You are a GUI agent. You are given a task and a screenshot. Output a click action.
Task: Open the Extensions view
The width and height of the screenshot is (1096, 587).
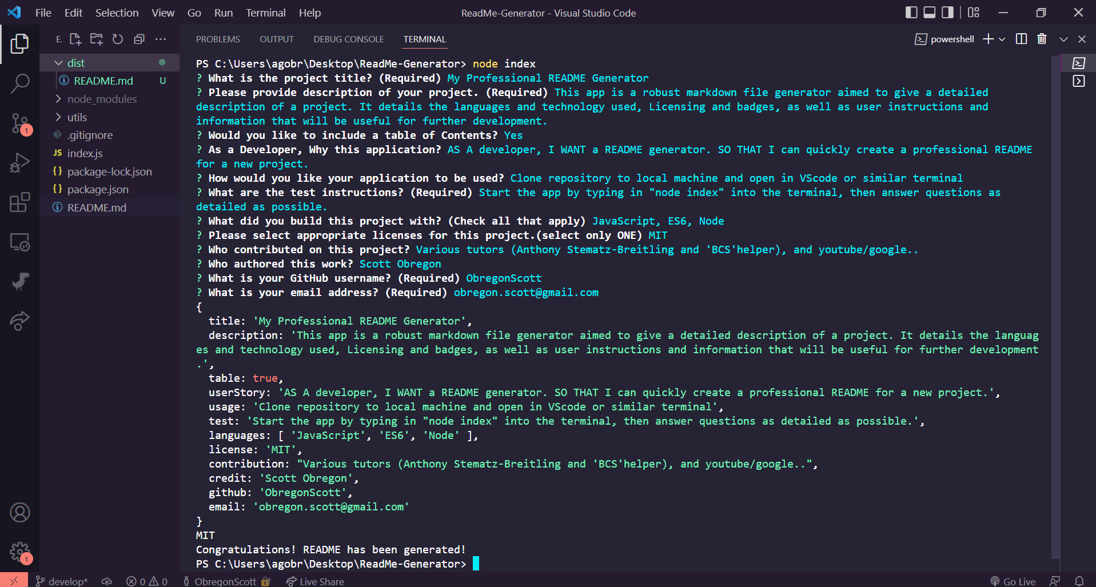20,202
